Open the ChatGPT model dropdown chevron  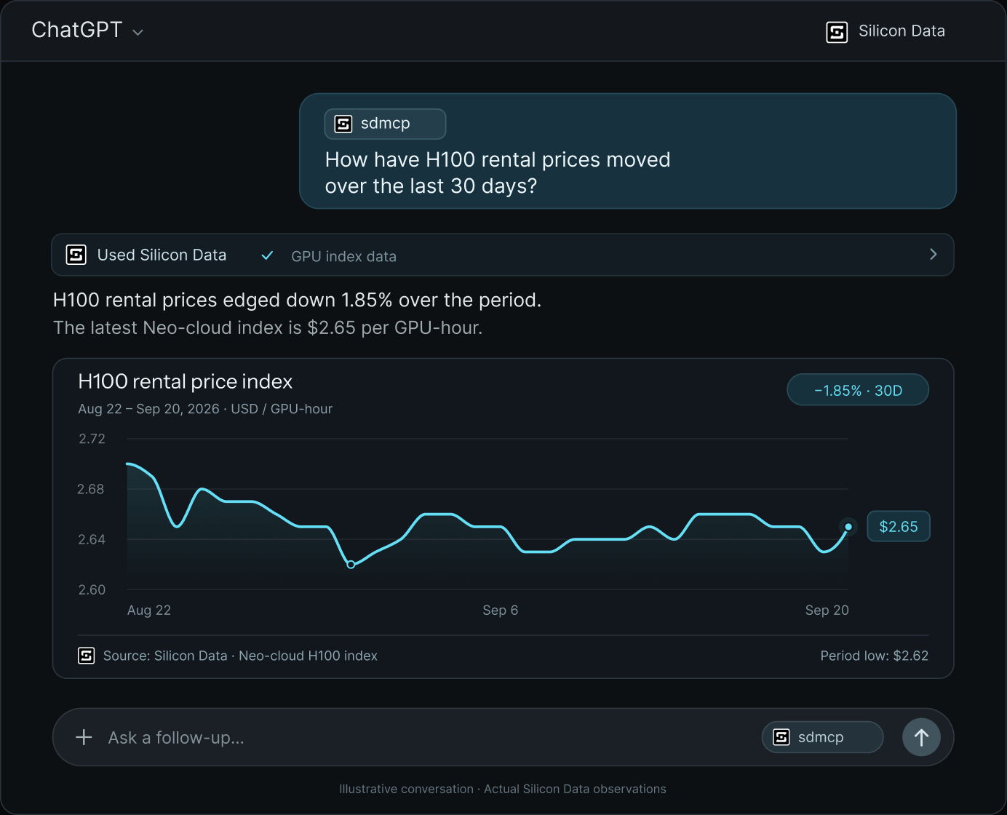coord(138,32)
